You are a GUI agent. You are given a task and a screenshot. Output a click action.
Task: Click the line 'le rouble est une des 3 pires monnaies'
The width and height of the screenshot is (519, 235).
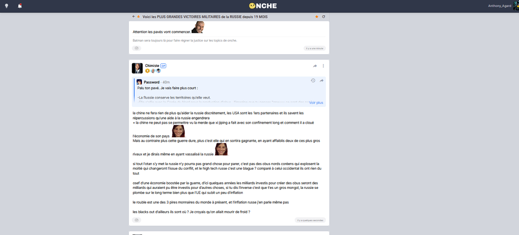tap(210, 202)
